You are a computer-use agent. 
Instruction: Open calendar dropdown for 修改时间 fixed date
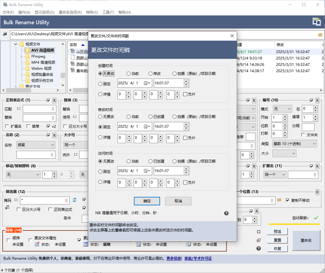[147, 126]
